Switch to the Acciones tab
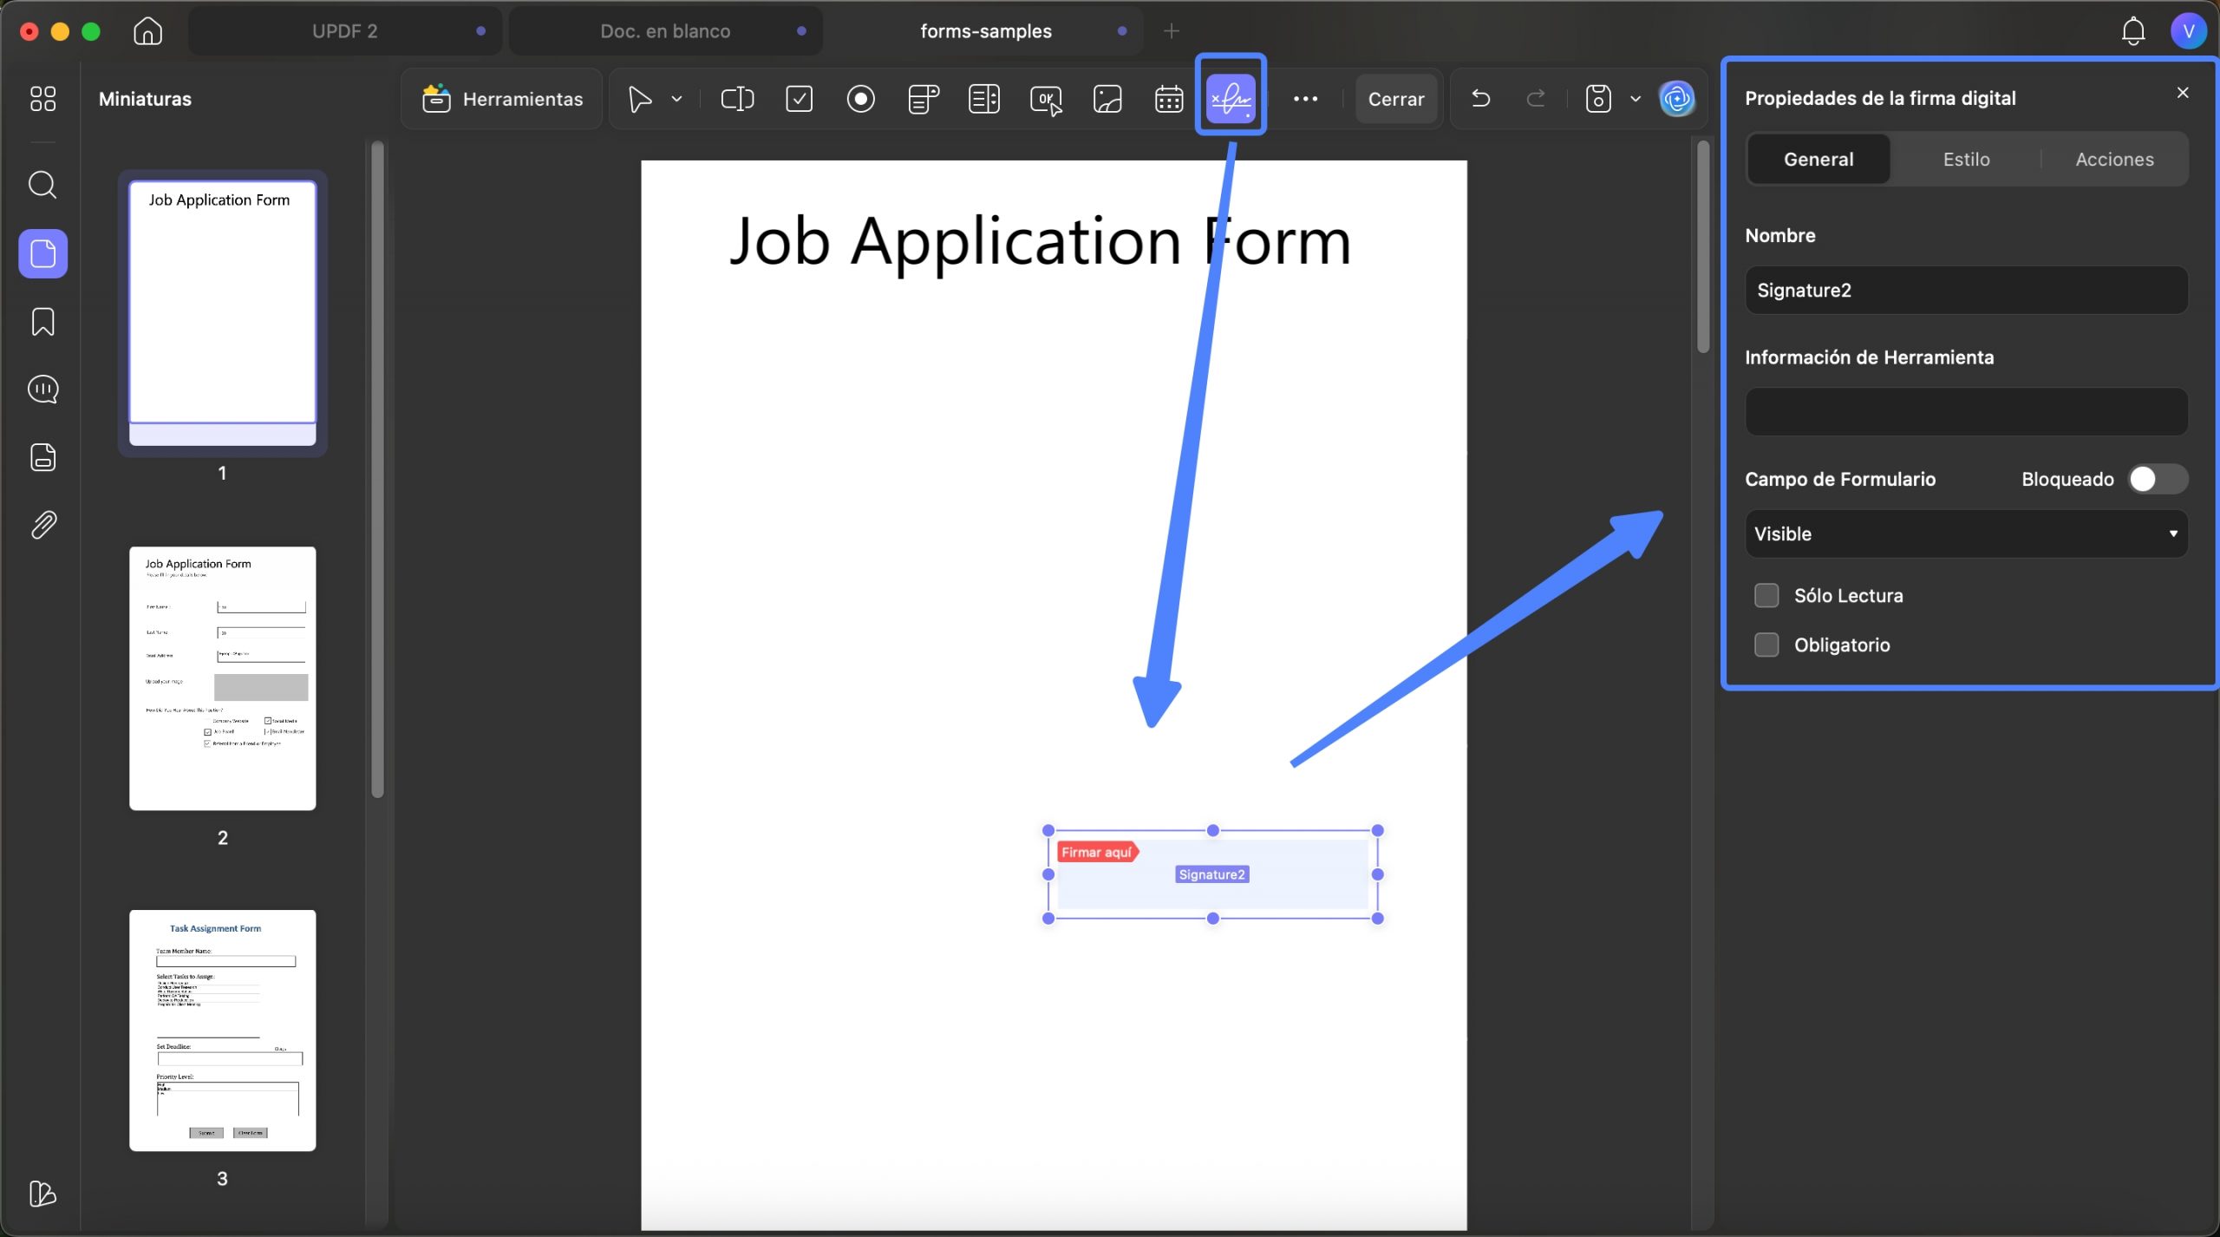 [x=2114, y=160]
